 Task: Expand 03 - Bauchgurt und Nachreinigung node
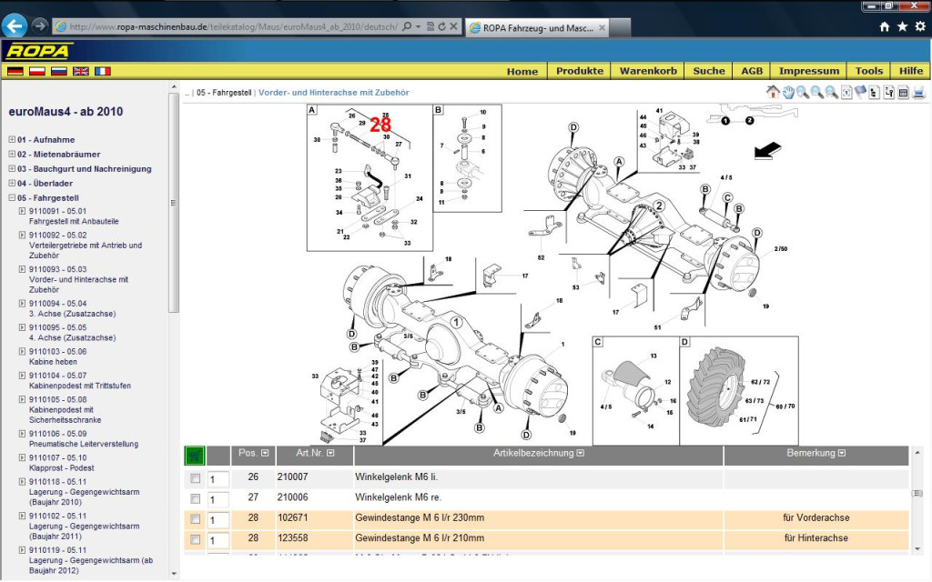[x=12, y=168]
